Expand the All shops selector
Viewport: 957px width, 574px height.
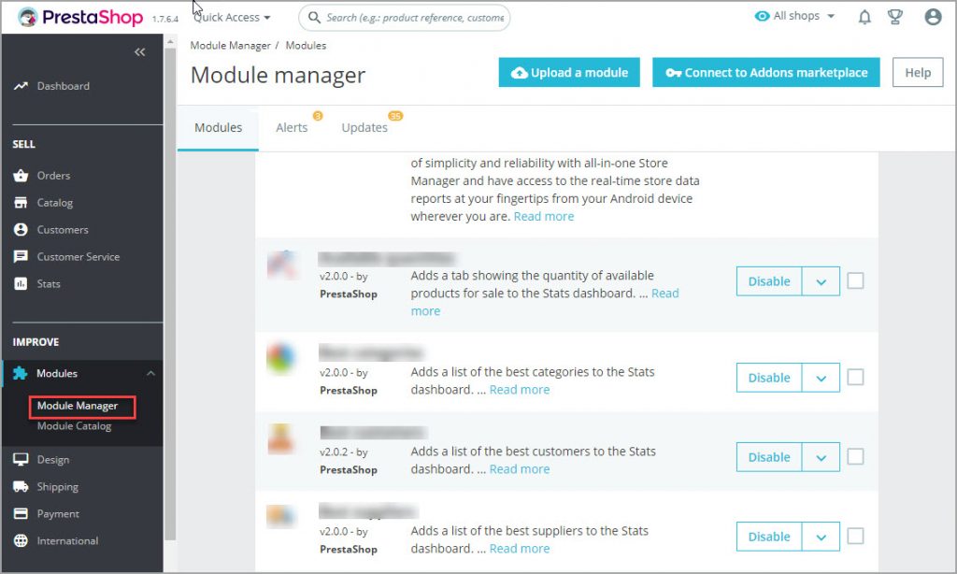(x=794, y=17)
